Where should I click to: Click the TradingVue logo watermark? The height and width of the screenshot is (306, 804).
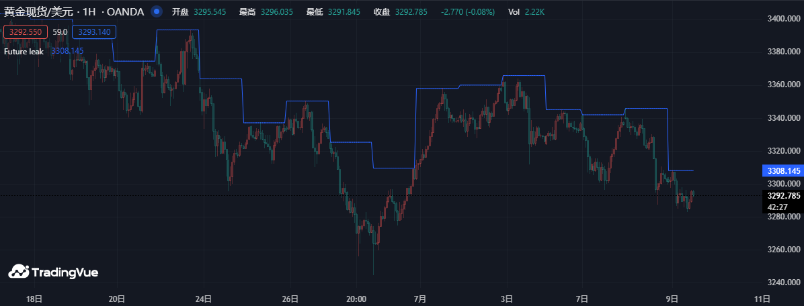(x=53, y=272)
